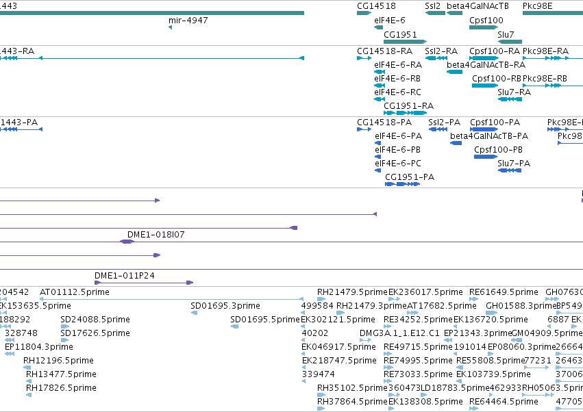
Task: Open the Slu7 gene label
Action: click(x=506, y=35)
